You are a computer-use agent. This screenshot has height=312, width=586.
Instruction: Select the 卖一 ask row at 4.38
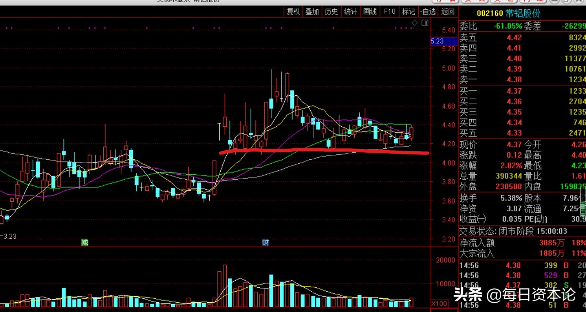[x=522, y=80]
